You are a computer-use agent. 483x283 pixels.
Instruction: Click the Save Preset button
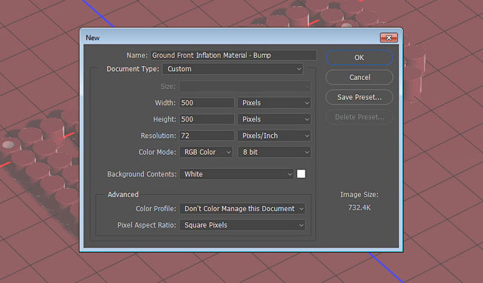[x=359, y=97]
